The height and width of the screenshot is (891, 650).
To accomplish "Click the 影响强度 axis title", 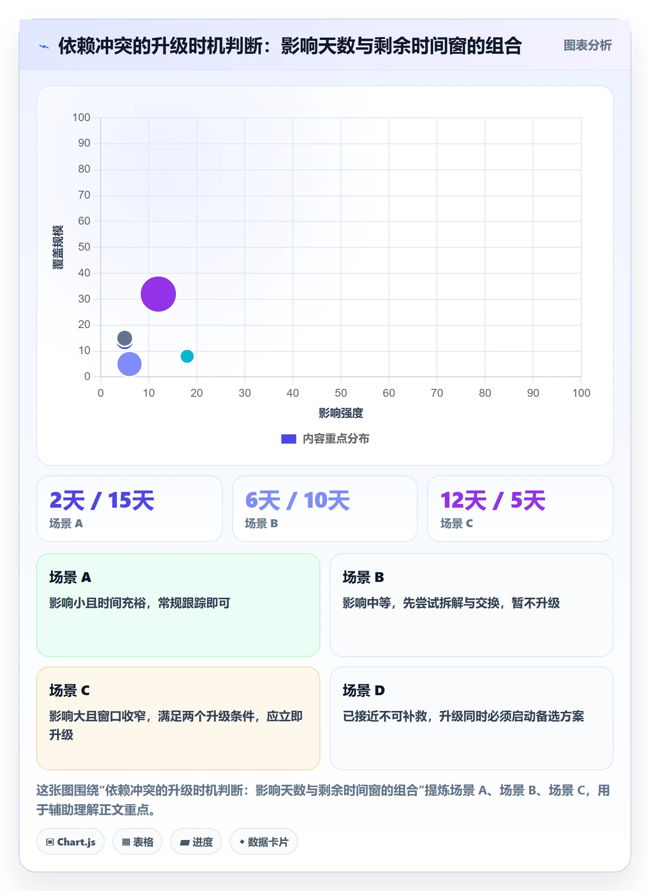I will (341, 413).
